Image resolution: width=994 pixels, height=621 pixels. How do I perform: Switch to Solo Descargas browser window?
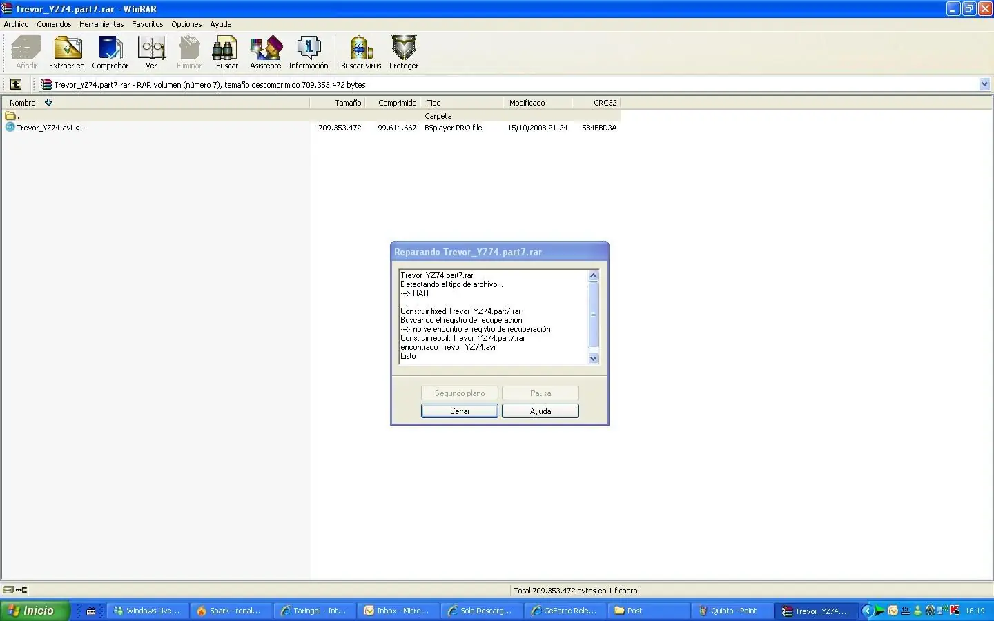481,611
